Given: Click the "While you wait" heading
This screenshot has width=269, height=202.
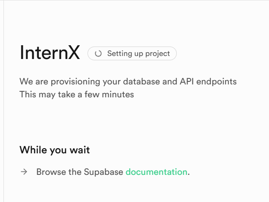Looking at the screenshot, I should tap(55, 150).
